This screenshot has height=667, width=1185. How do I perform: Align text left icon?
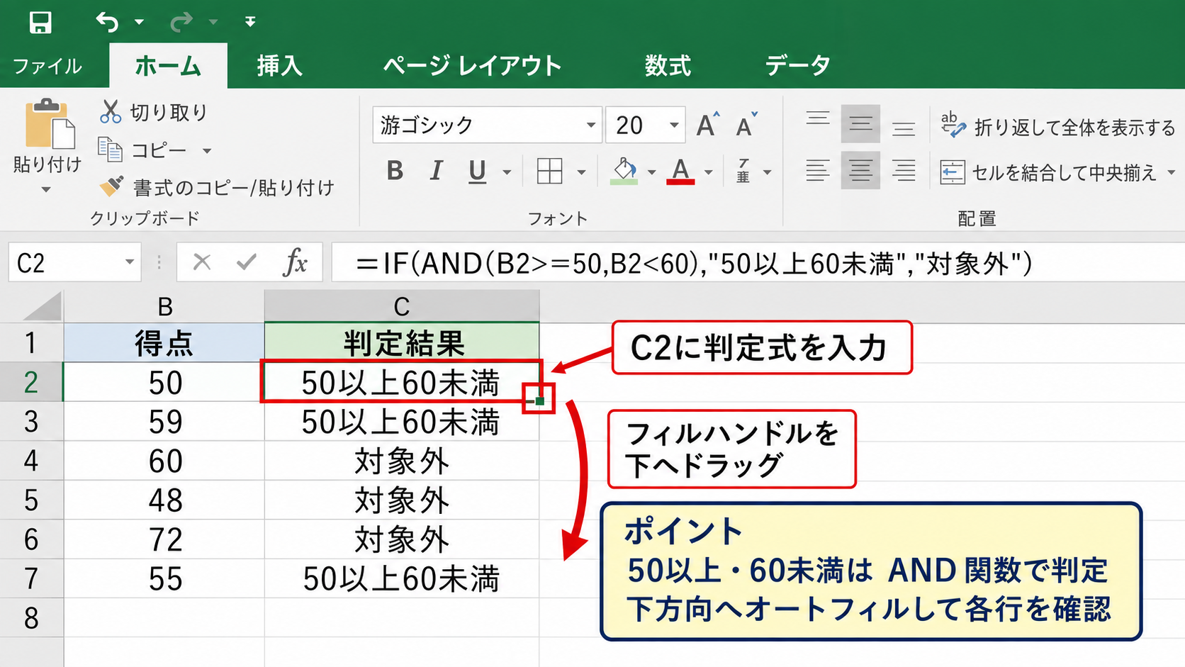818,171
